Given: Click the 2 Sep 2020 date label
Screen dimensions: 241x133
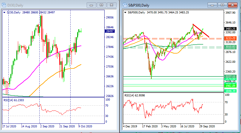Looking at the screenshot, I should (x=47, y=126).
